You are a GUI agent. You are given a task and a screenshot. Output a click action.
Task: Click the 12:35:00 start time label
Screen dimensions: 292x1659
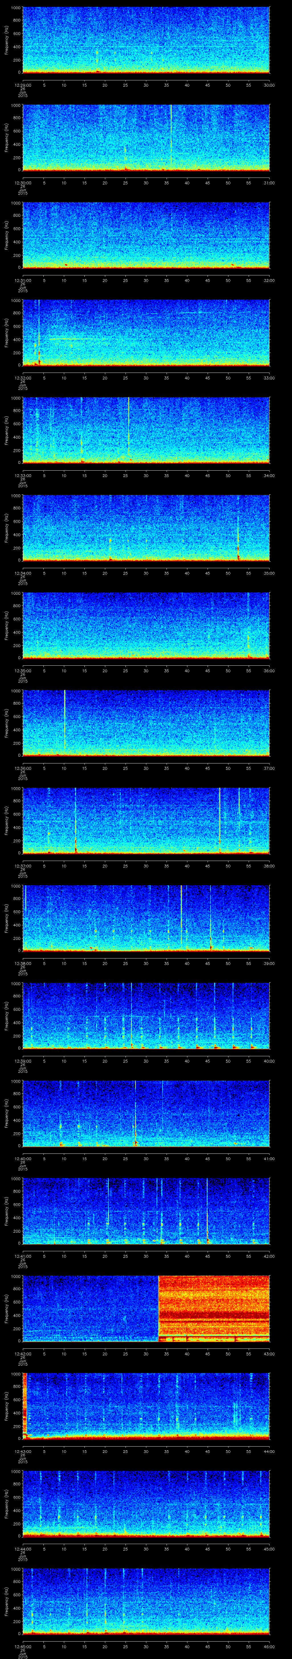(23, 671)
